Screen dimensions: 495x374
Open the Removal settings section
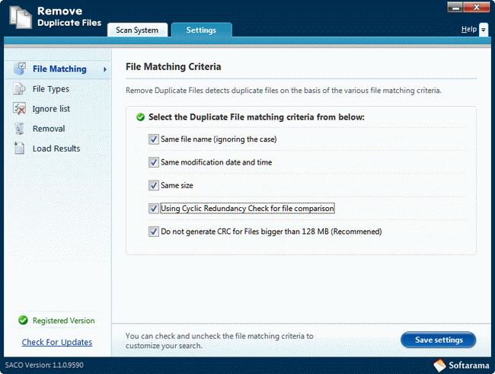(49, 129)
